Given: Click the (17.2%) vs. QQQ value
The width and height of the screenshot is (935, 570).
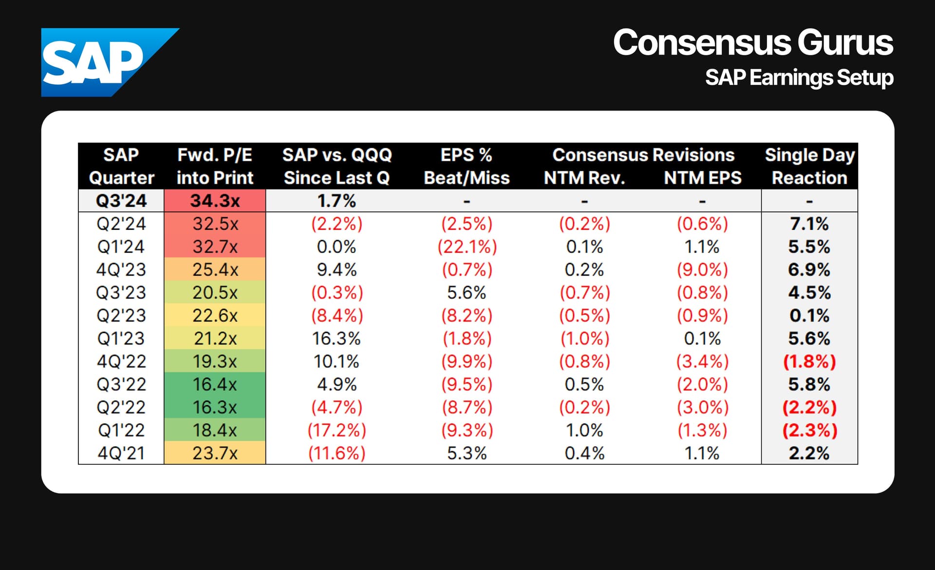Looking at the screenshot, I should (337, 430).
